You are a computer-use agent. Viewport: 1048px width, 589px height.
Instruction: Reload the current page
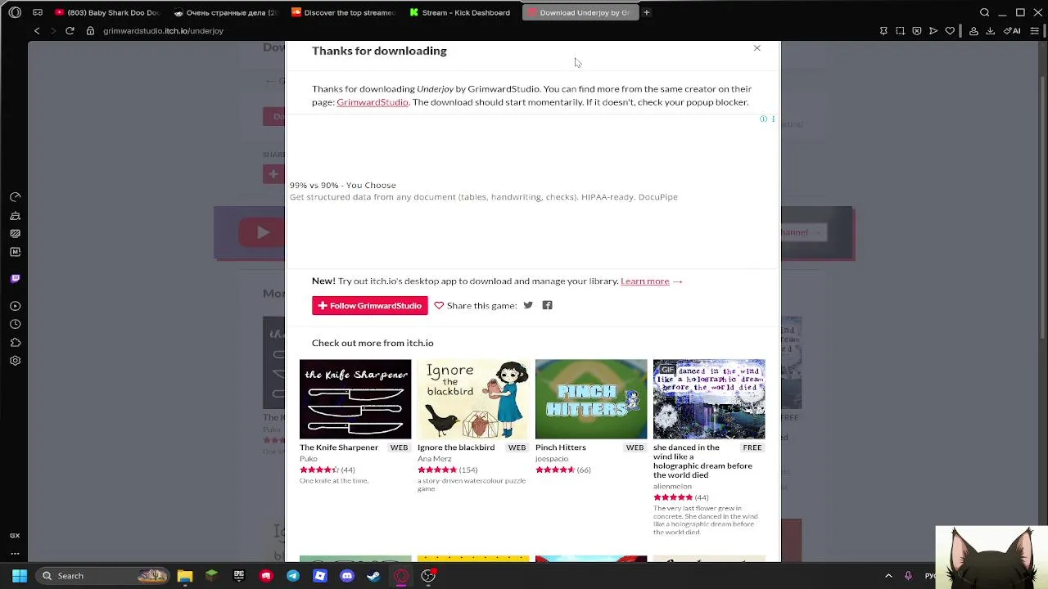[70, 31]
